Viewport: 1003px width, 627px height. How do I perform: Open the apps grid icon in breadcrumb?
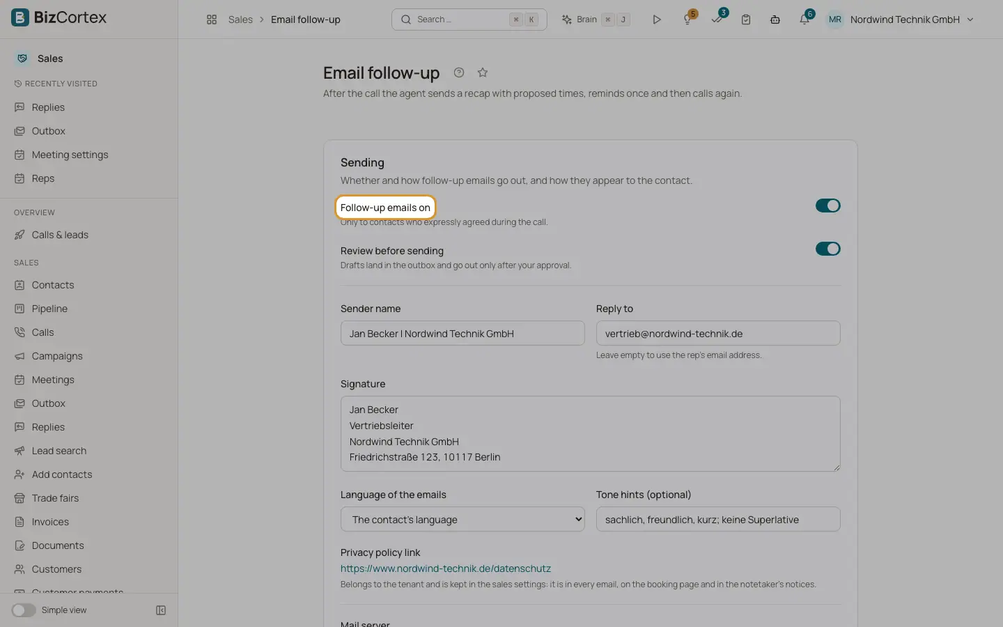click(212, 20)
